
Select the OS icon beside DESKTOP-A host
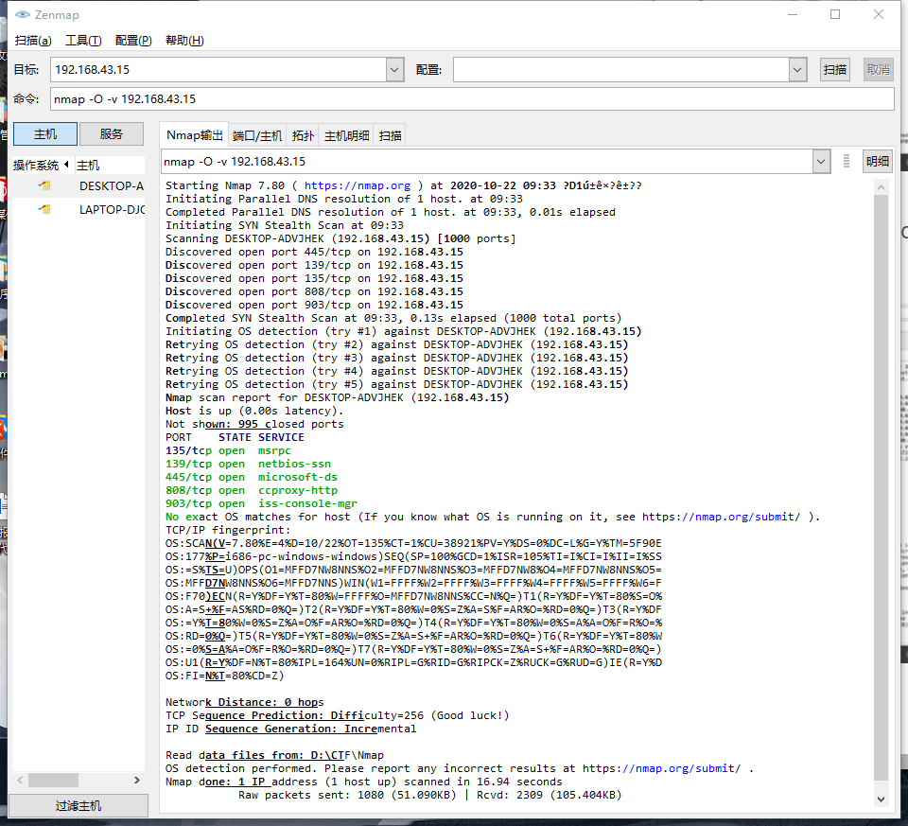click(x=44, y=186)
